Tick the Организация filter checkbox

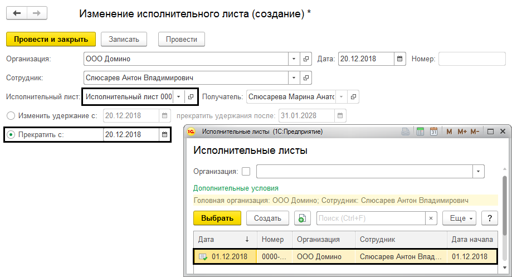pos(246,171)
